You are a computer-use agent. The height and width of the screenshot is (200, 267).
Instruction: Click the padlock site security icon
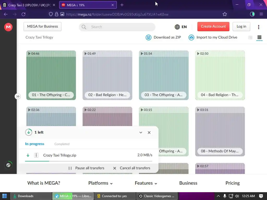tap(57, 14)
